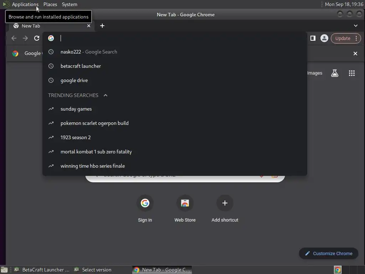This screenshot has height=274, width=365.
Task: Expand the tab search dropdown arrow
Action: tap(356, 26)
